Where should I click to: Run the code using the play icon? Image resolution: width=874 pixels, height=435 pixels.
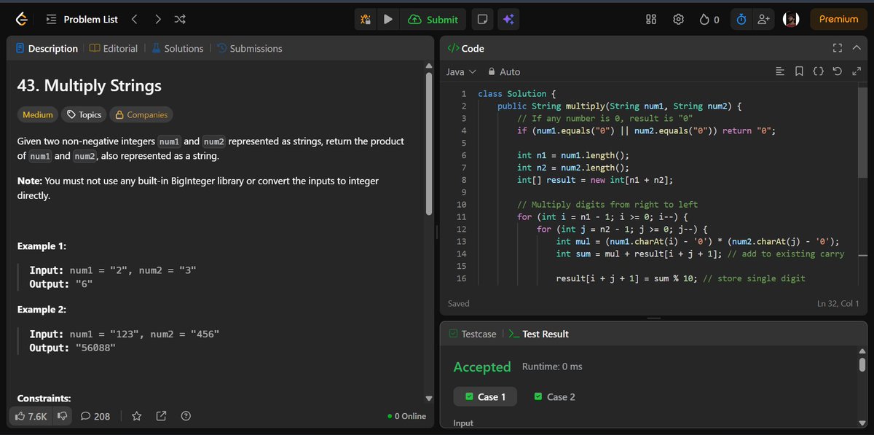(x=388, y=19)
